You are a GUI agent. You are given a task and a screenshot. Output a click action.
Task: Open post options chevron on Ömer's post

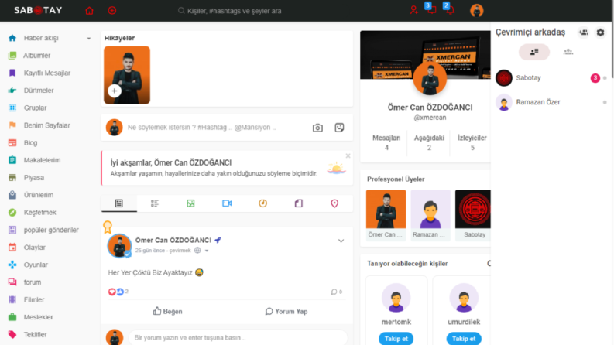click(x=341, y=241)
